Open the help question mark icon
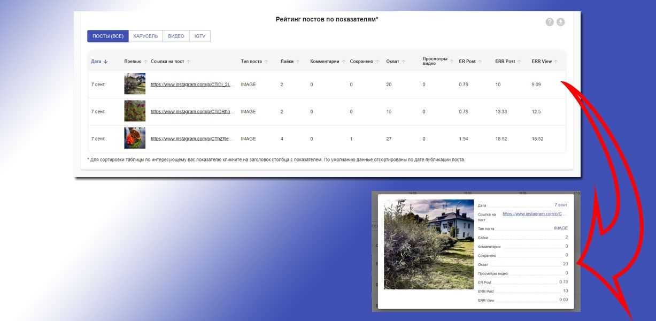Screen dimensions: 656x321 [549, 22]
